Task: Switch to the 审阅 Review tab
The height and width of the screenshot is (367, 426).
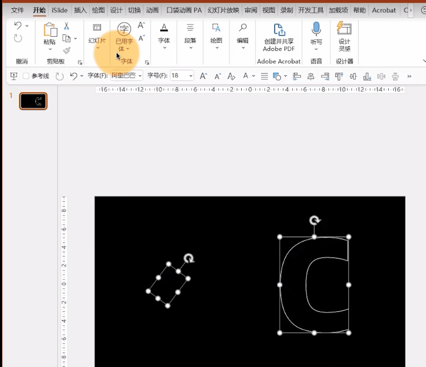Action: 251,10
